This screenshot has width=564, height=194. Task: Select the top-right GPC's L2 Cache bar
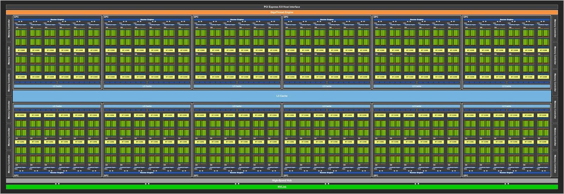[x=507, y=86]
